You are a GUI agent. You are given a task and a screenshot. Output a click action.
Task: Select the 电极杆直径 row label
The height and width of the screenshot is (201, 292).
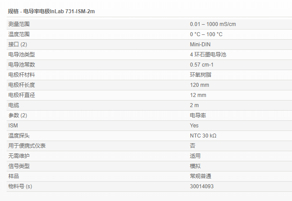point(22,95)
